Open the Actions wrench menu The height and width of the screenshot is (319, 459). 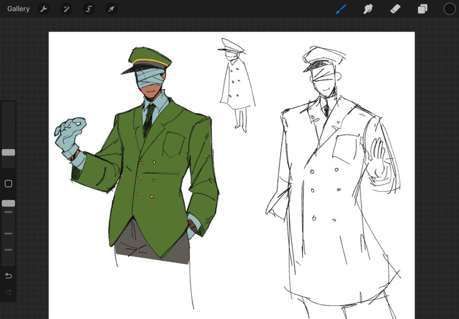[x=44, y=9]
